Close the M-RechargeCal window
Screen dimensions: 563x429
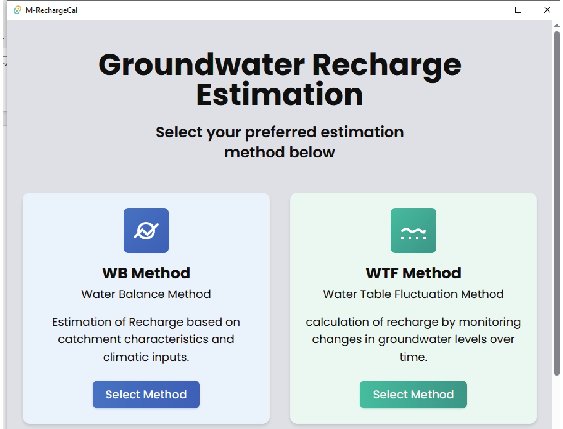(x=547, y=10)
